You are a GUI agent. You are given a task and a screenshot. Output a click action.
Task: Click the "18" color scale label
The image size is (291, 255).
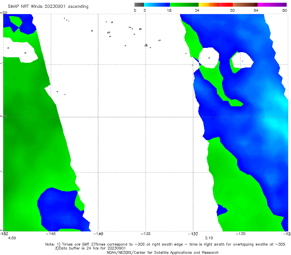pos(169,10)
